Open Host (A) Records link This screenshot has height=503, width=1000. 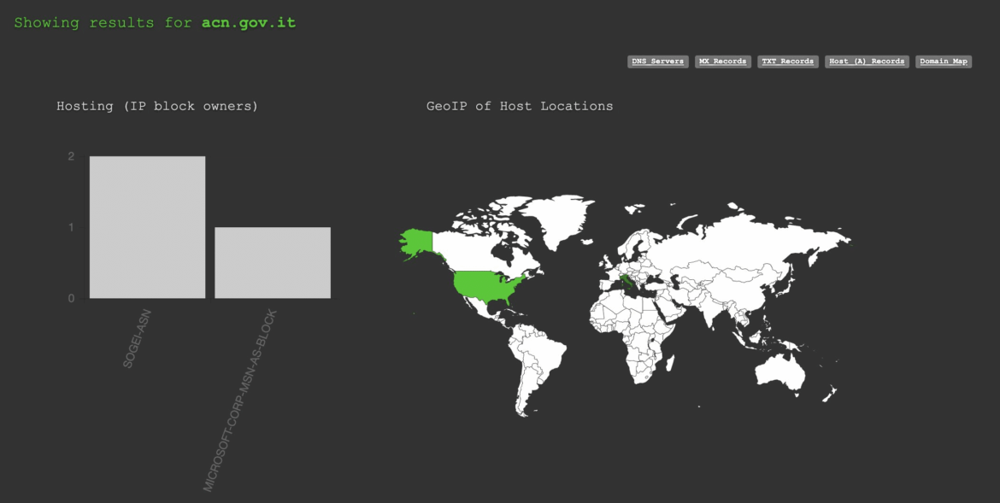[x=867, y=61]
